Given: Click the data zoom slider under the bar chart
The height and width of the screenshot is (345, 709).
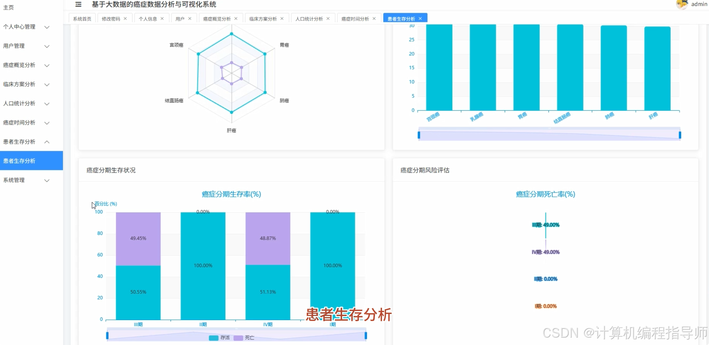Looking at the screenshot, I should pos(549,134).
